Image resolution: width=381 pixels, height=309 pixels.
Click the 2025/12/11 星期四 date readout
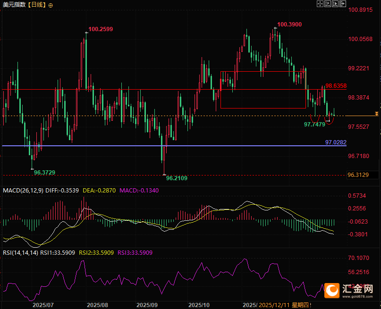tap(284, 305)
